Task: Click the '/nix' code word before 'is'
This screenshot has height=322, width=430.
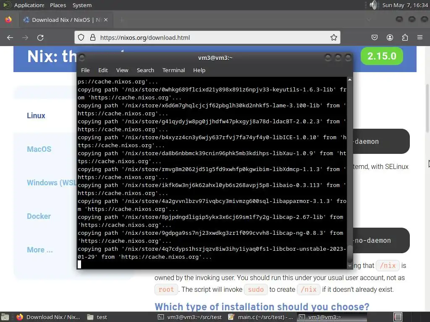Action: tap(388, 265)
